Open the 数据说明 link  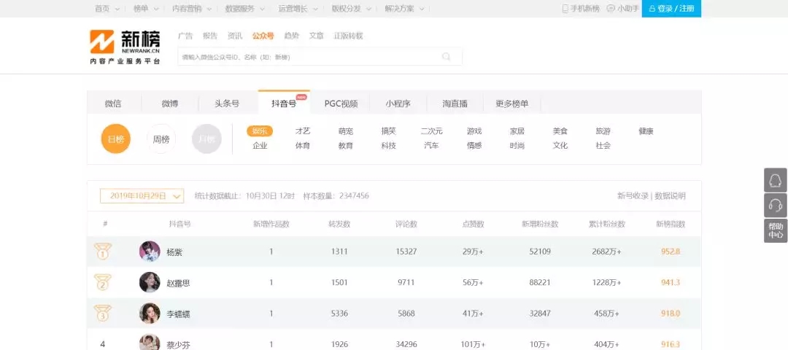click(x=670, y=196)
